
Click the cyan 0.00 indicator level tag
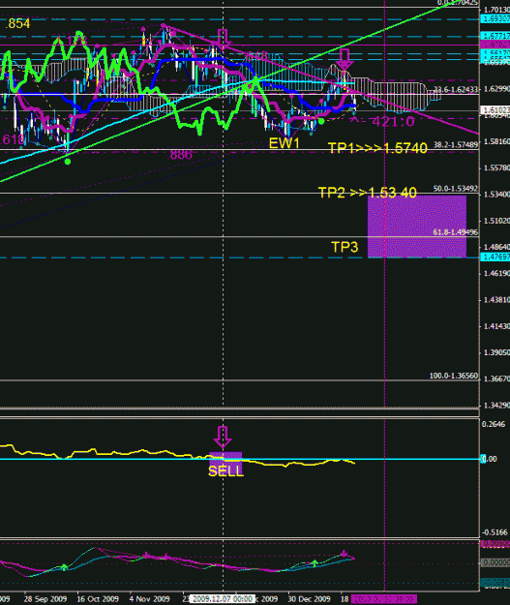click(489, 459)
